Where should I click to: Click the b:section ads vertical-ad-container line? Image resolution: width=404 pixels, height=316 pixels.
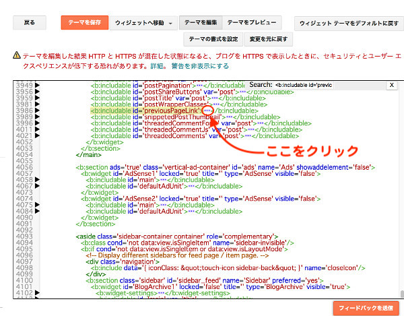[x=225, y=167]
